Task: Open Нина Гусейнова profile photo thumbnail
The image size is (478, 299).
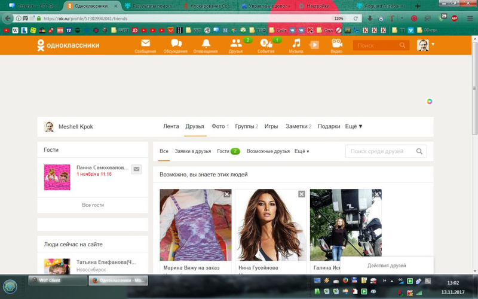Action: pyautogui.click(x=270, y=225)
